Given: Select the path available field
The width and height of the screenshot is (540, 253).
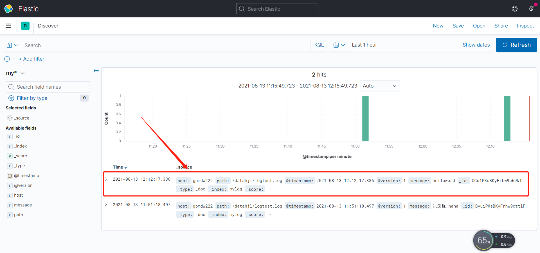Looking at the screenshot, I should click(x=19, y=215).
